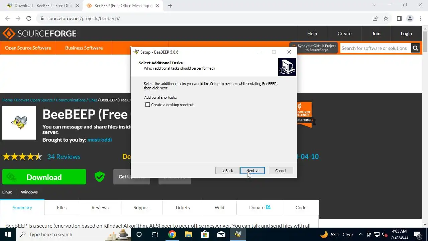The height and width of the screenshot is (241, 428).
Task: Open the 34 Reviews link
Action: click(x=64, y=157)
